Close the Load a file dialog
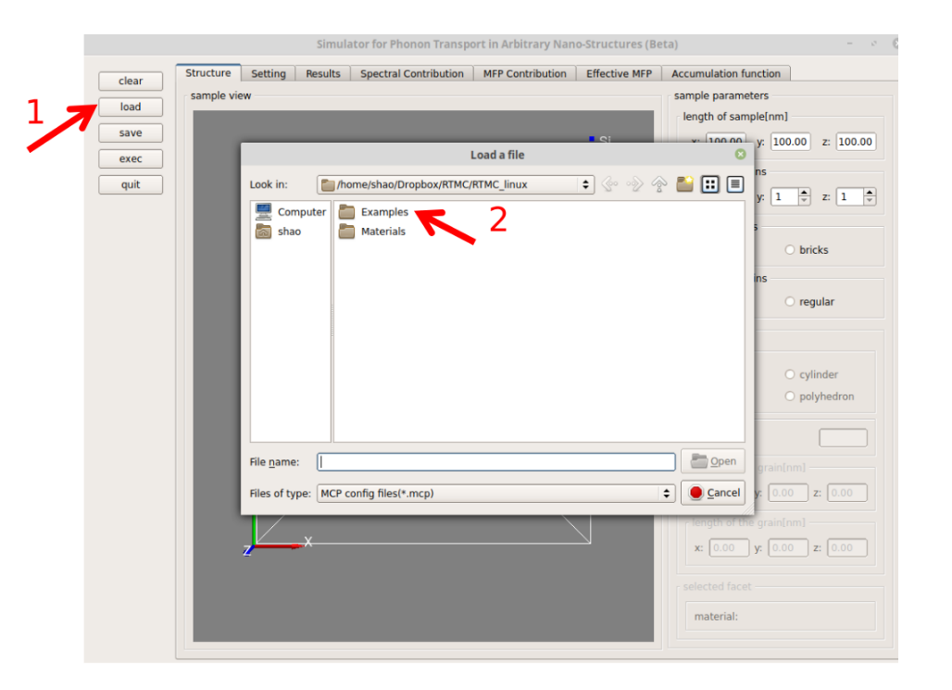 pyautogui.click(x=740, y=155)
